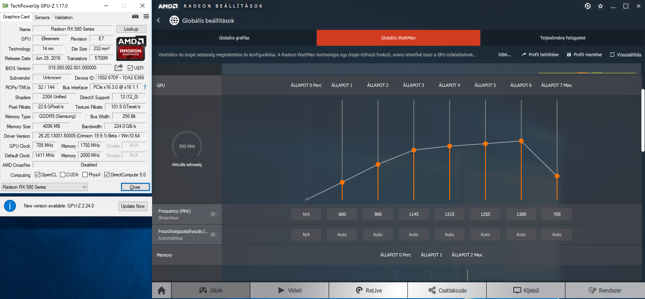
Task: Click the Lookup button
Action: (131, 29)
